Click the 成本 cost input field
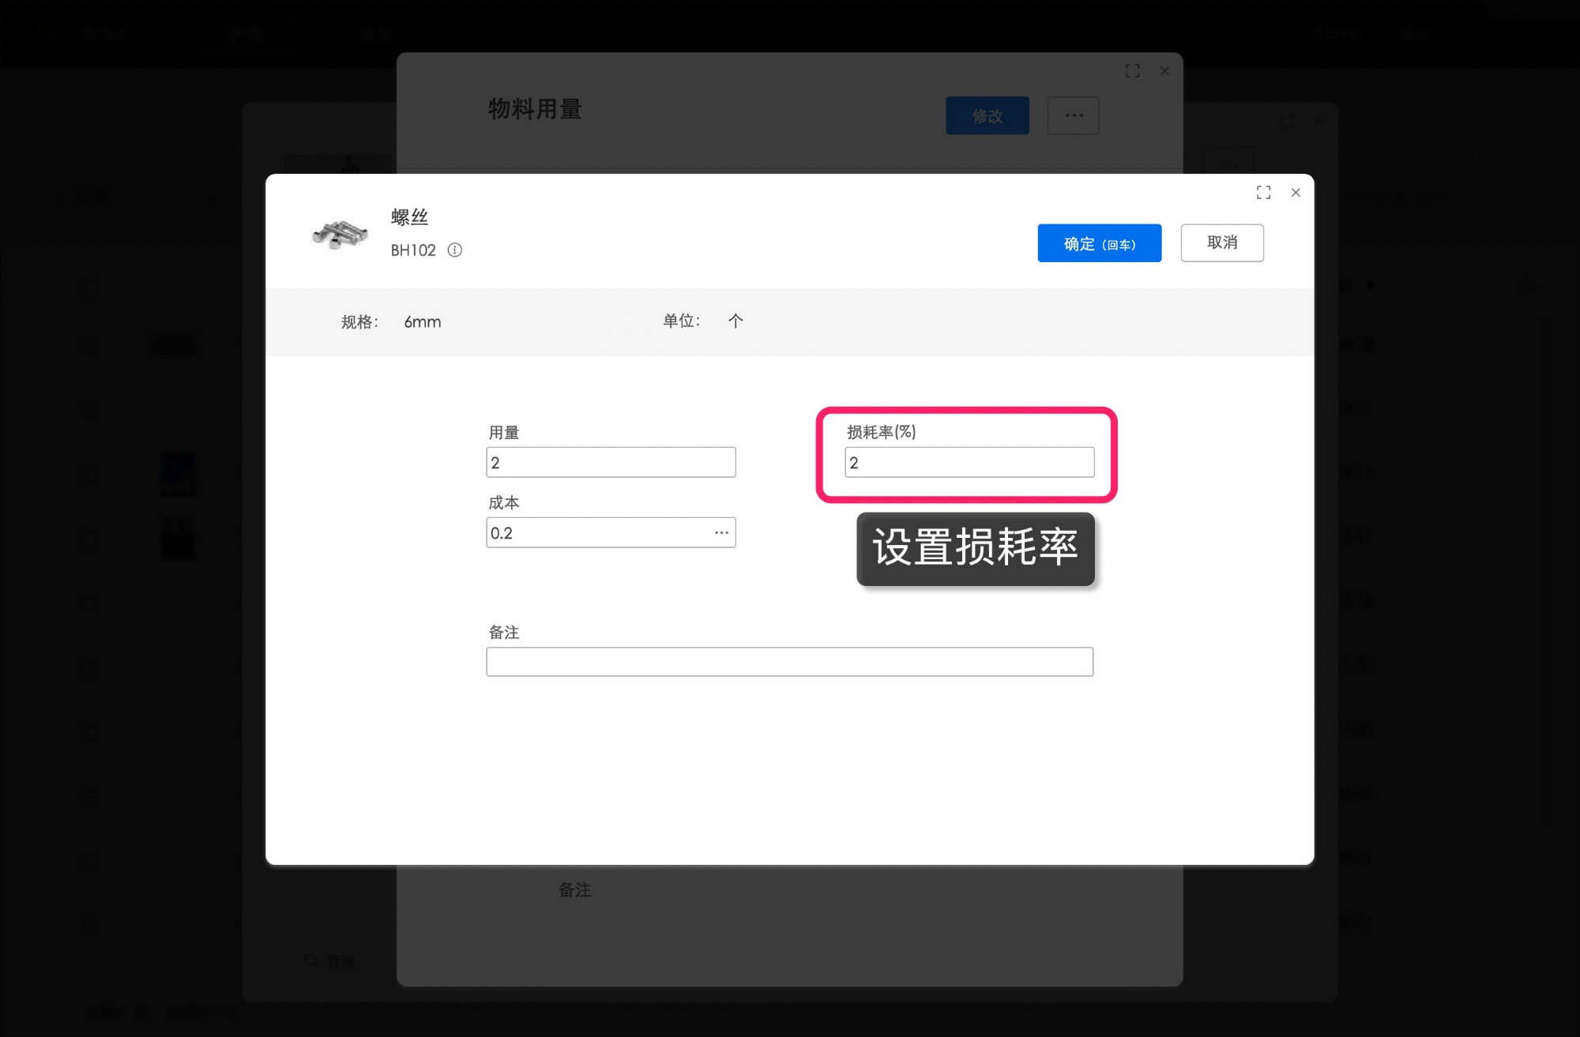 [611, 532]
